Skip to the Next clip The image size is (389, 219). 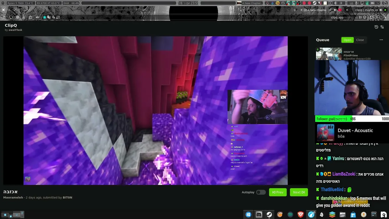299,192
